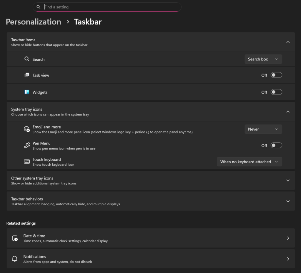Click the Taskbar breadcrumb heading
This screenshot has height=273, width=301.
click(88, 22)
